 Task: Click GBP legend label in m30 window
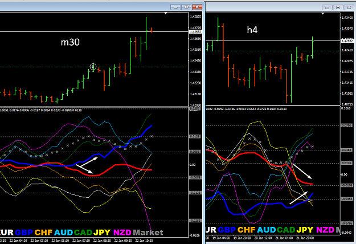[24, 233]
